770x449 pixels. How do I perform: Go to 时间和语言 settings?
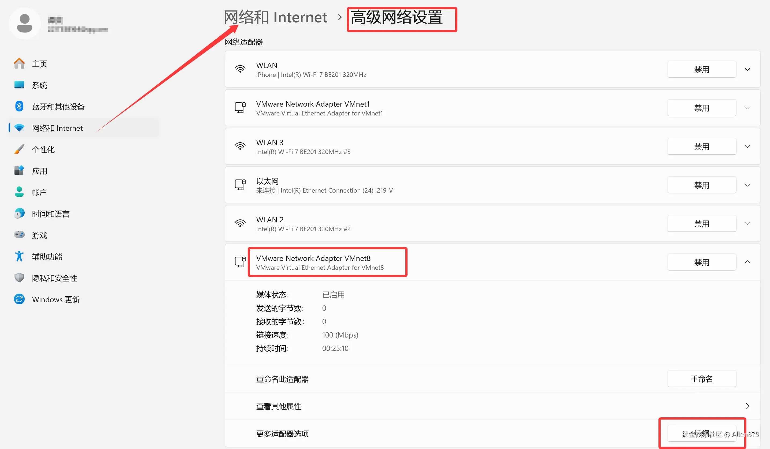tap(50, 214)
